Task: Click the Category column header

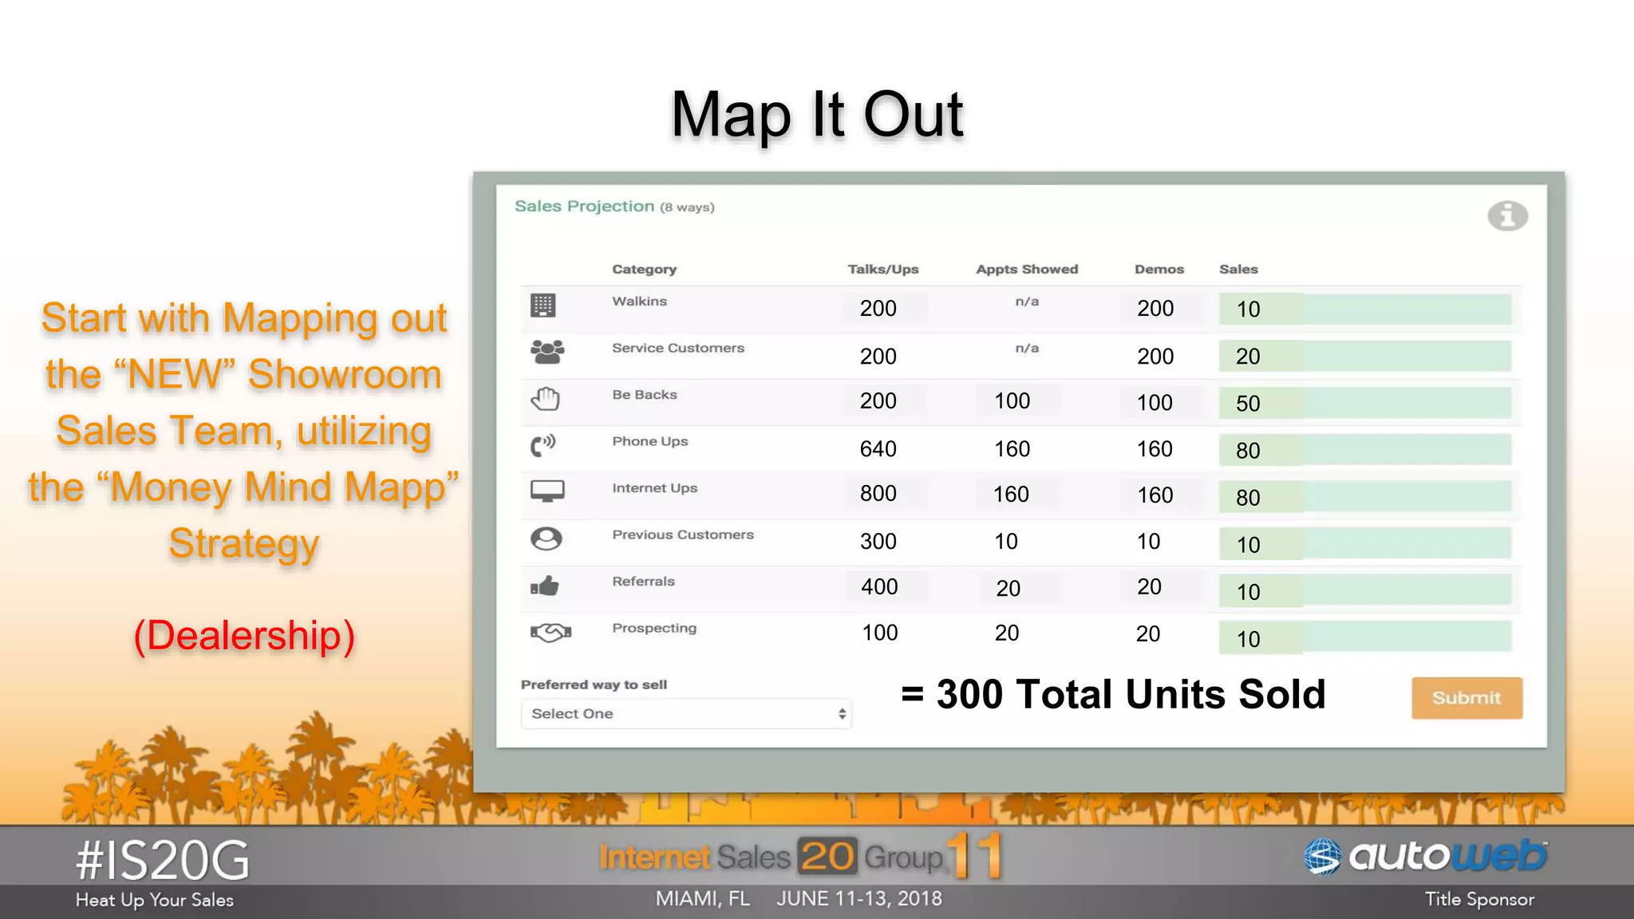Action: pyautogui.click(x=644, y=270)
